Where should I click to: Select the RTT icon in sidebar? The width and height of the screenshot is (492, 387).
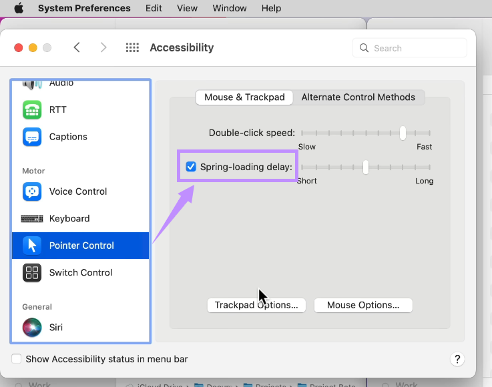[32, 110]
